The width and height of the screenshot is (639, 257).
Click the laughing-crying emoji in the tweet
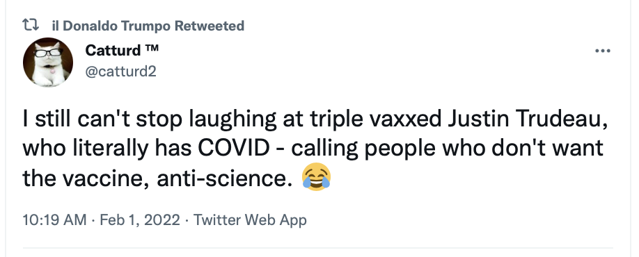point(316,177)
